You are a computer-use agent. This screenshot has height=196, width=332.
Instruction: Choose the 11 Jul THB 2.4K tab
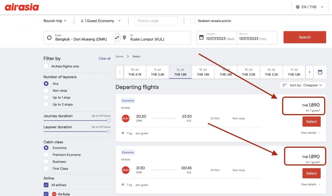click(158, 72)
